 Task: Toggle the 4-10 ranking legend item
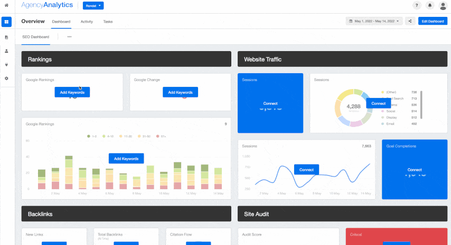(x=108, y=136)
